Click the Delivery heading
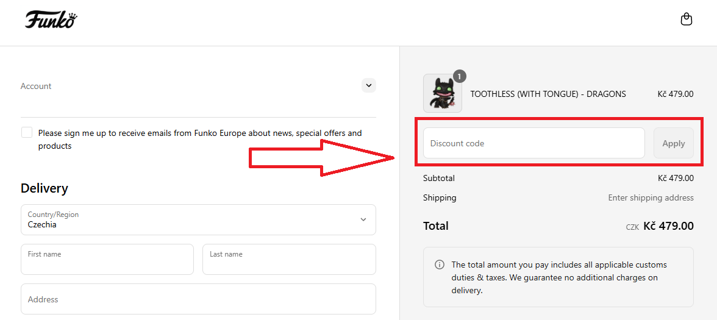This screenshot has width=717, height=320. tap(45, 188)
